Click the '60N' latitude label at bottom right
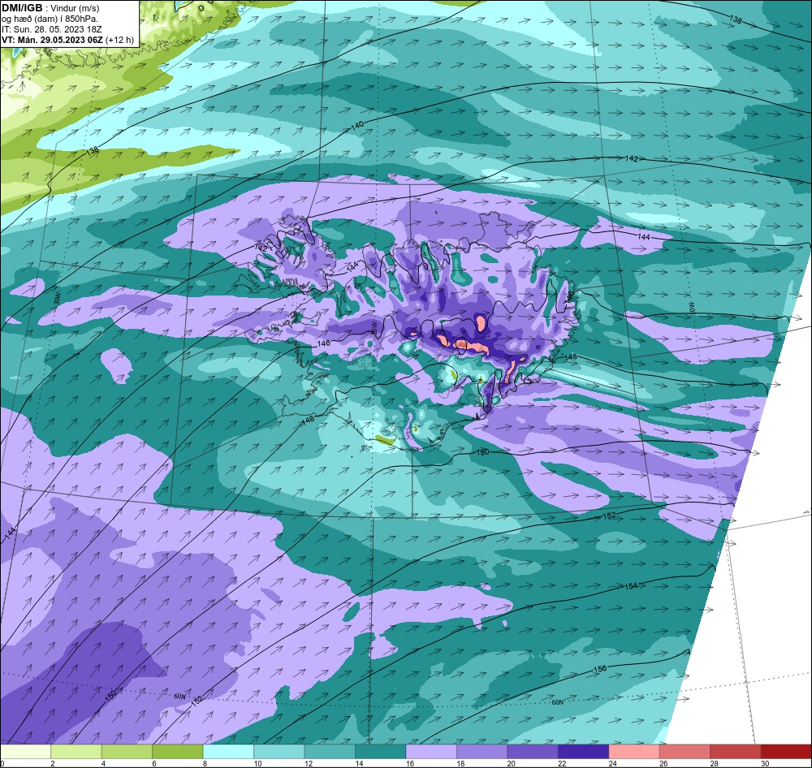 tap(557, 702)
